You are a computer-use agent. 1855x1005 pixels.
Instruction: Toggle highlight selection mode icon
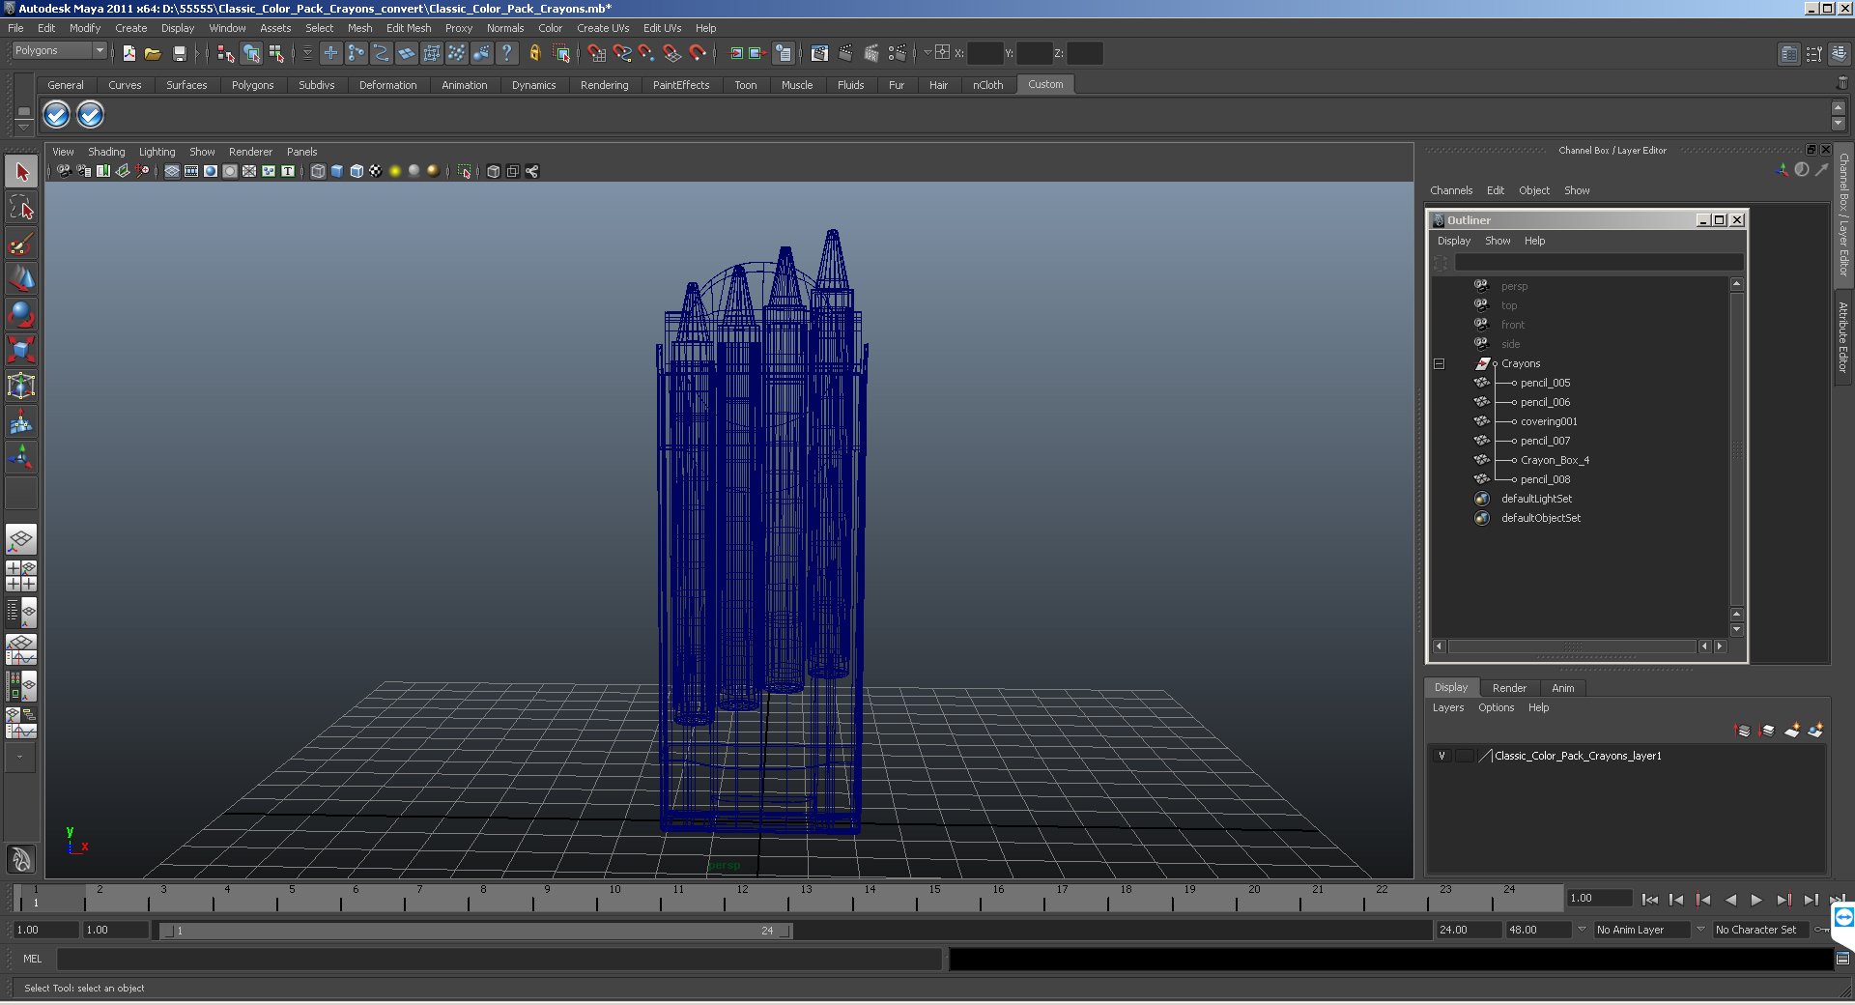pos(561,53)
